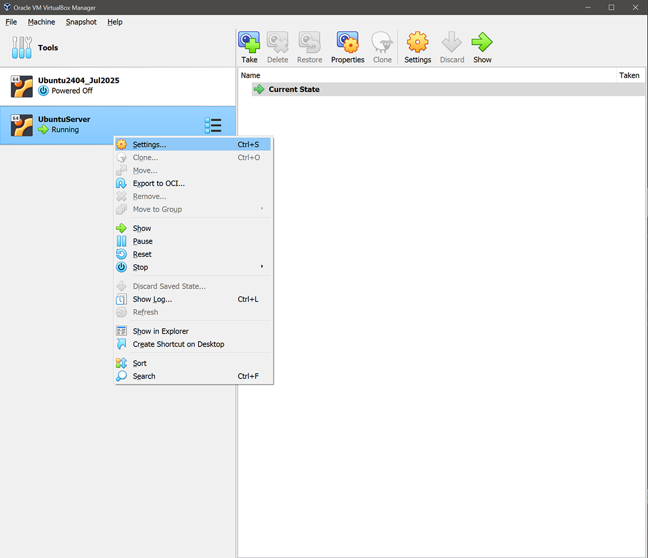Click the Take snapshot toolbar icon
648x558 pixels.
pyautogui.click(x=249, y=42)
